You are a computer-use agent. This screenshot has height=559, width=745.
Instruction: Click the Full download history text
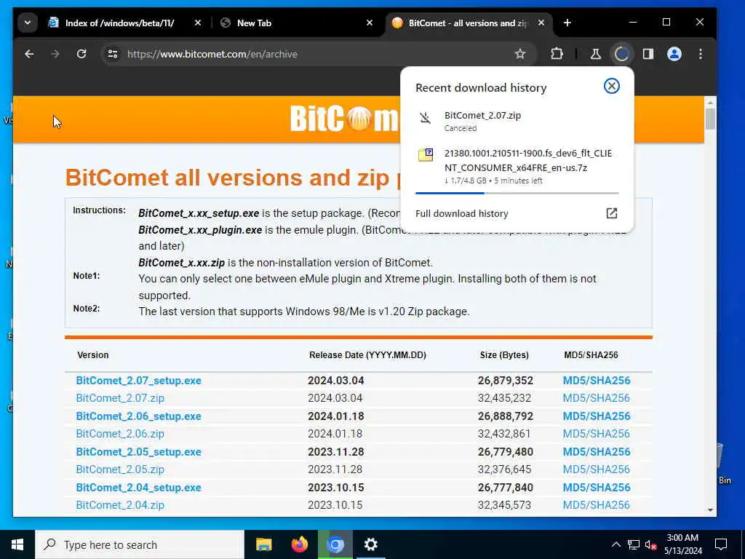click(462, 213)
